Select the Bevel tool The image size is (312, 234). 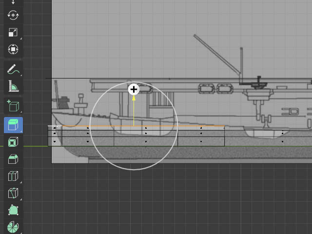pos(13,159)
